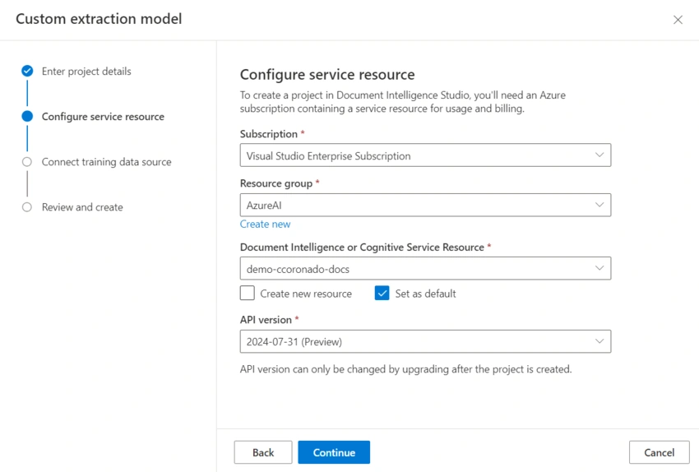Check the Create new resource checkbox
This screenshot has height=472, width=699.
pyautogui.click(x=248, y=294)
